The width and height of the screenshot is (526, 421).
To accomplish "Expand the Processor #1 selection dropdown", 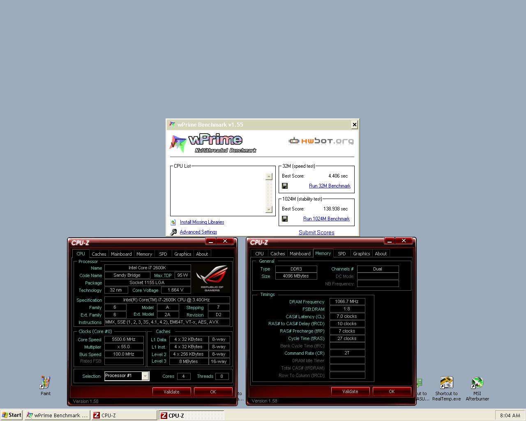I will click(145, 376).
